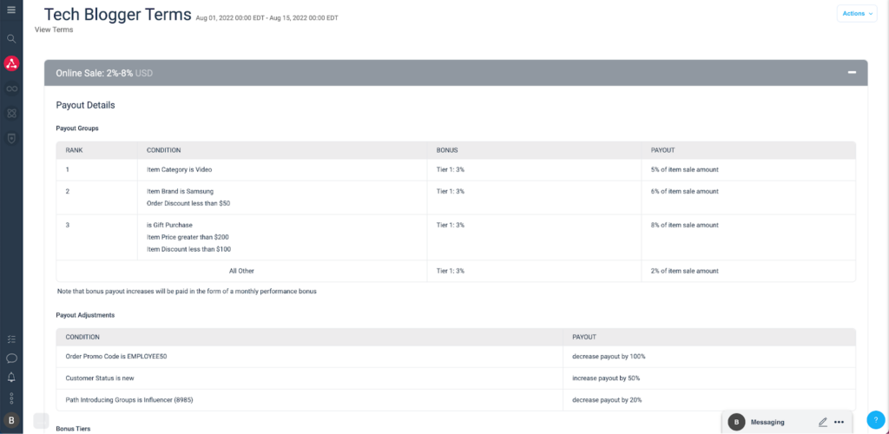Click the four-squares grid sidebar icon
This screenshot has width=889, height=434.
(11, 113)
